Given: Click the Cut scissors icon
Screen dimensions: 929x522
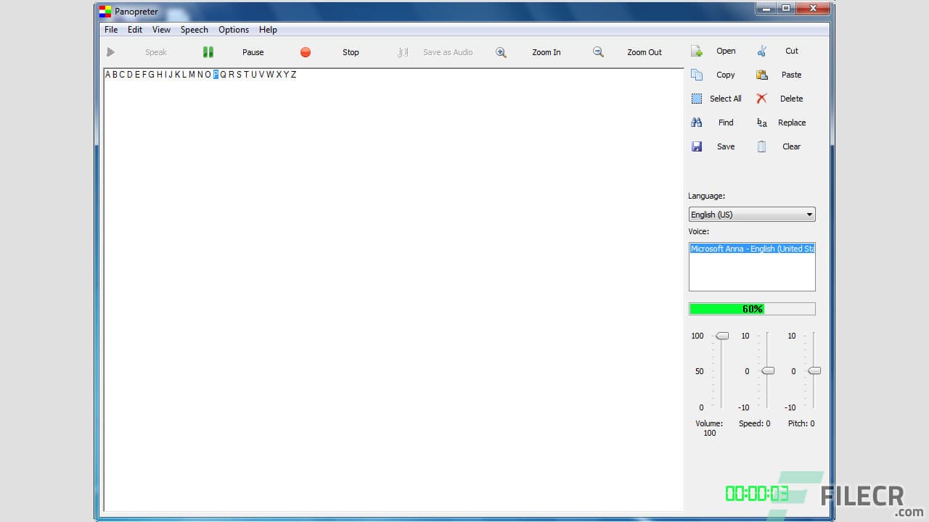Looking at the screenshot, I should coord(761,50).
